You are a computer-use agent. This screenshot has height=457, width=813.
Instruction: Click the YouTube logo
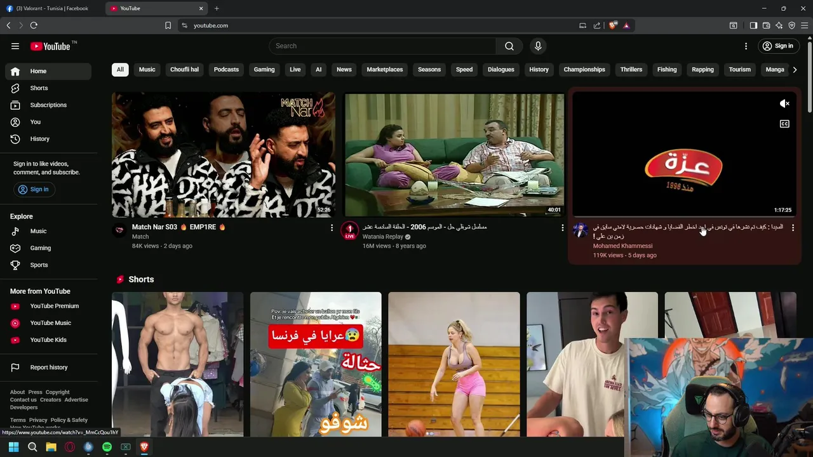51,46
